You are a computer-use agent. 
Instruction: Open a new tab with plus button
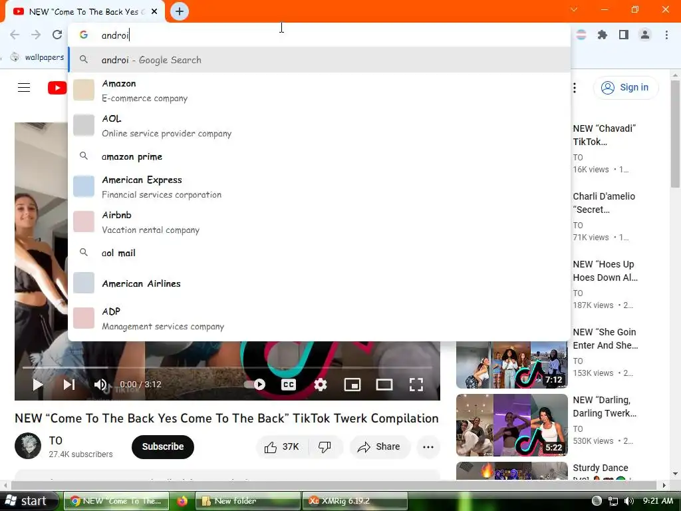pyautogui.click(x=180, y=11)
